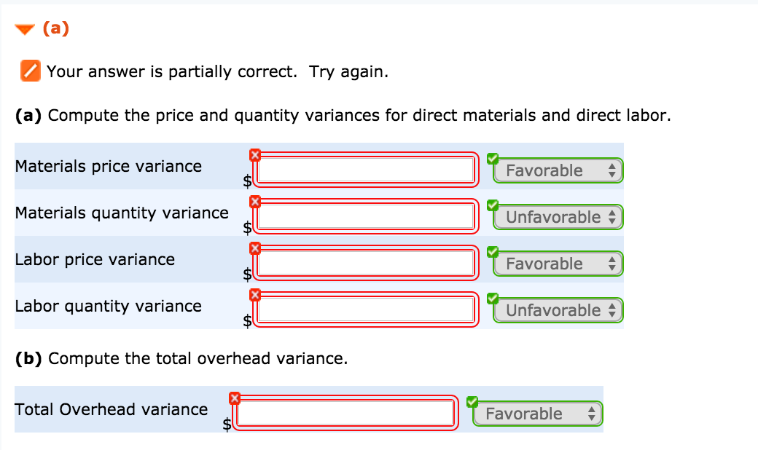Click the red error icon on Materials price variance
Viewport: 758px width, 450px height.
pos(255,154)
